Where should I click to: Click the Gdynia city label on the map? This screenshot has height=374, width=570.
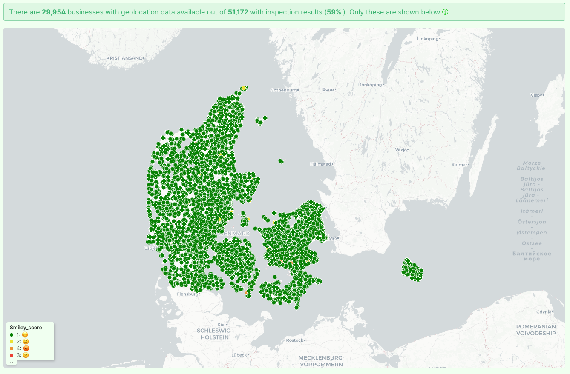544,312
